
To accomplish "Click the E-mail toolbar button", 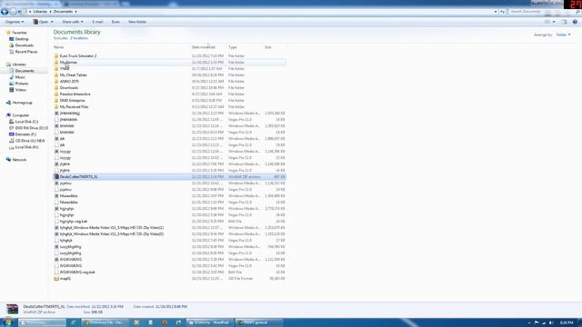I will coord(97,22).
